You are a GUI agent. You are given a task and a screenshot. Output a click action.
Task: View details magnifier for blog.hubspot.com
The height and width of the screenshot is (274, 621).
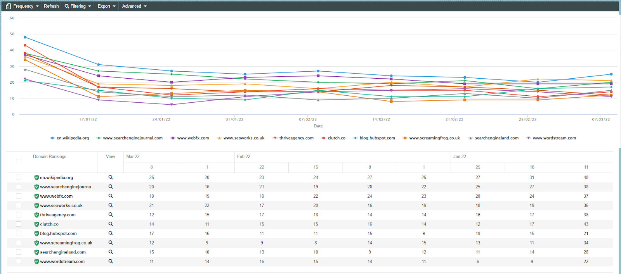[x=111, y=233]
